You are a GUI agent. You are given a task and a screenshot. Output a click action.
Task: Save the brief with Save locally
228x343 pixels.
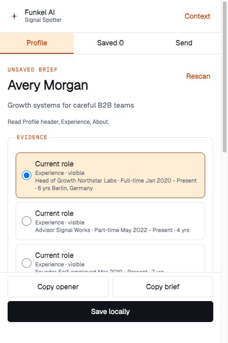pos(110,312)
